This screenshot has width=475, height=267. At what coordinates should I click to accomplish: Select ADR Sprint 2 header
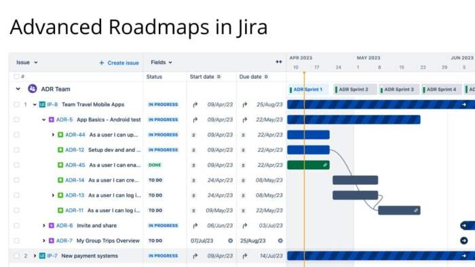point(355,90)
